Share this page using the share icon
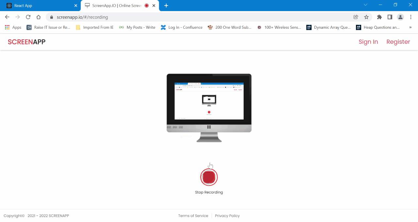418x222 pixels. tap(356, 17)
